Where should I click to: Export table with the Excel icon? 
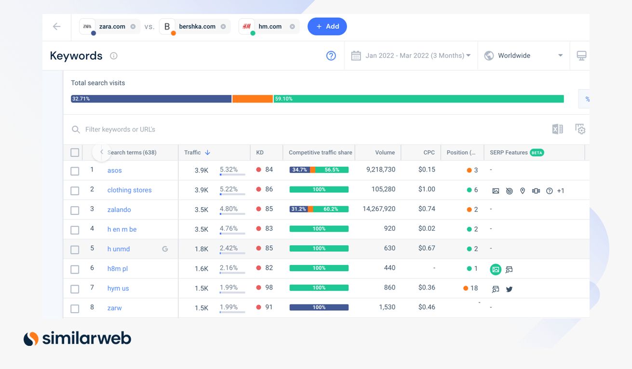click(557, 129)
